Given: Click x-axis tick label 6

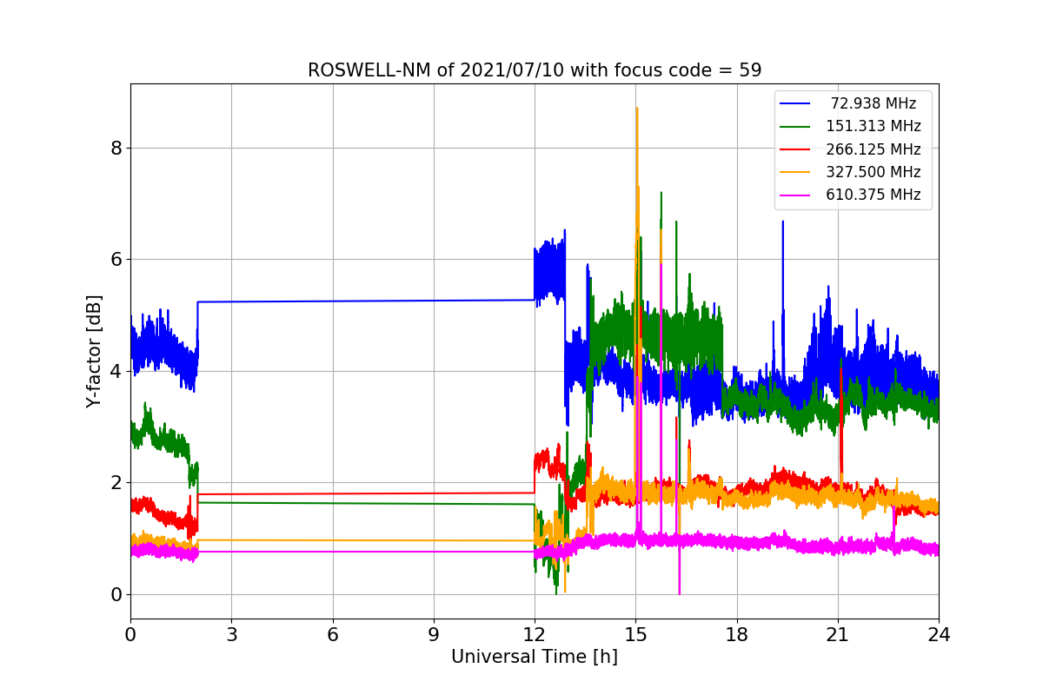Looking at the screenshot, I should coord(333,634).
